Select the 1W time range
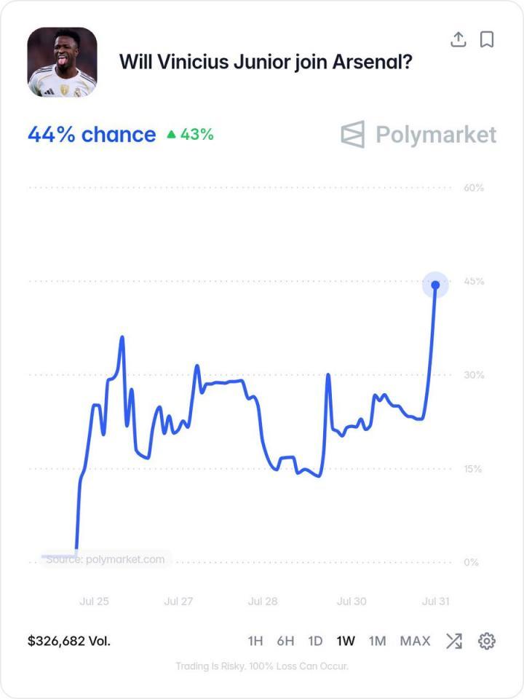The width and height of the screenshot is (524, 699). click(346, 641)
